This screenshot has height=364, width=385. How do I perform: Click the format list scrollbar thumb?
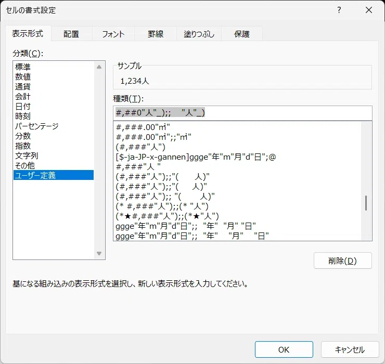coord(366,203)
